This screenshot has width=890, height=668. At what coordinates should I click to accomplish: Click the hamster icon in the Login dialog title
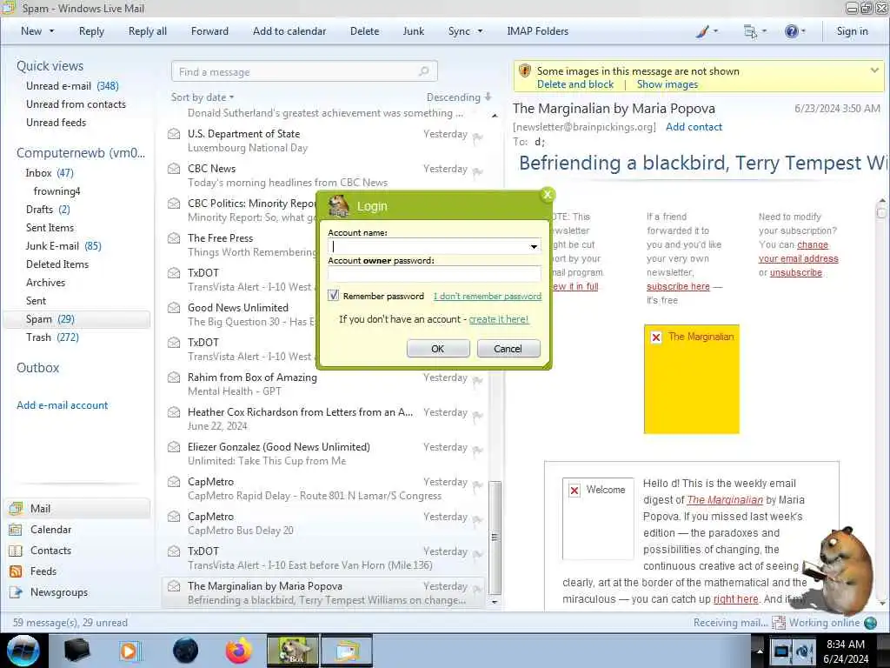click(x=339, y=205)
